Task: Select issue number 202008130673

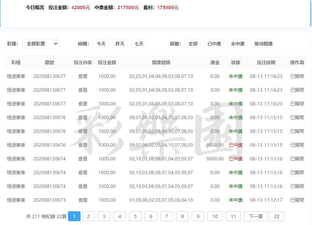Action: point(49,200)
